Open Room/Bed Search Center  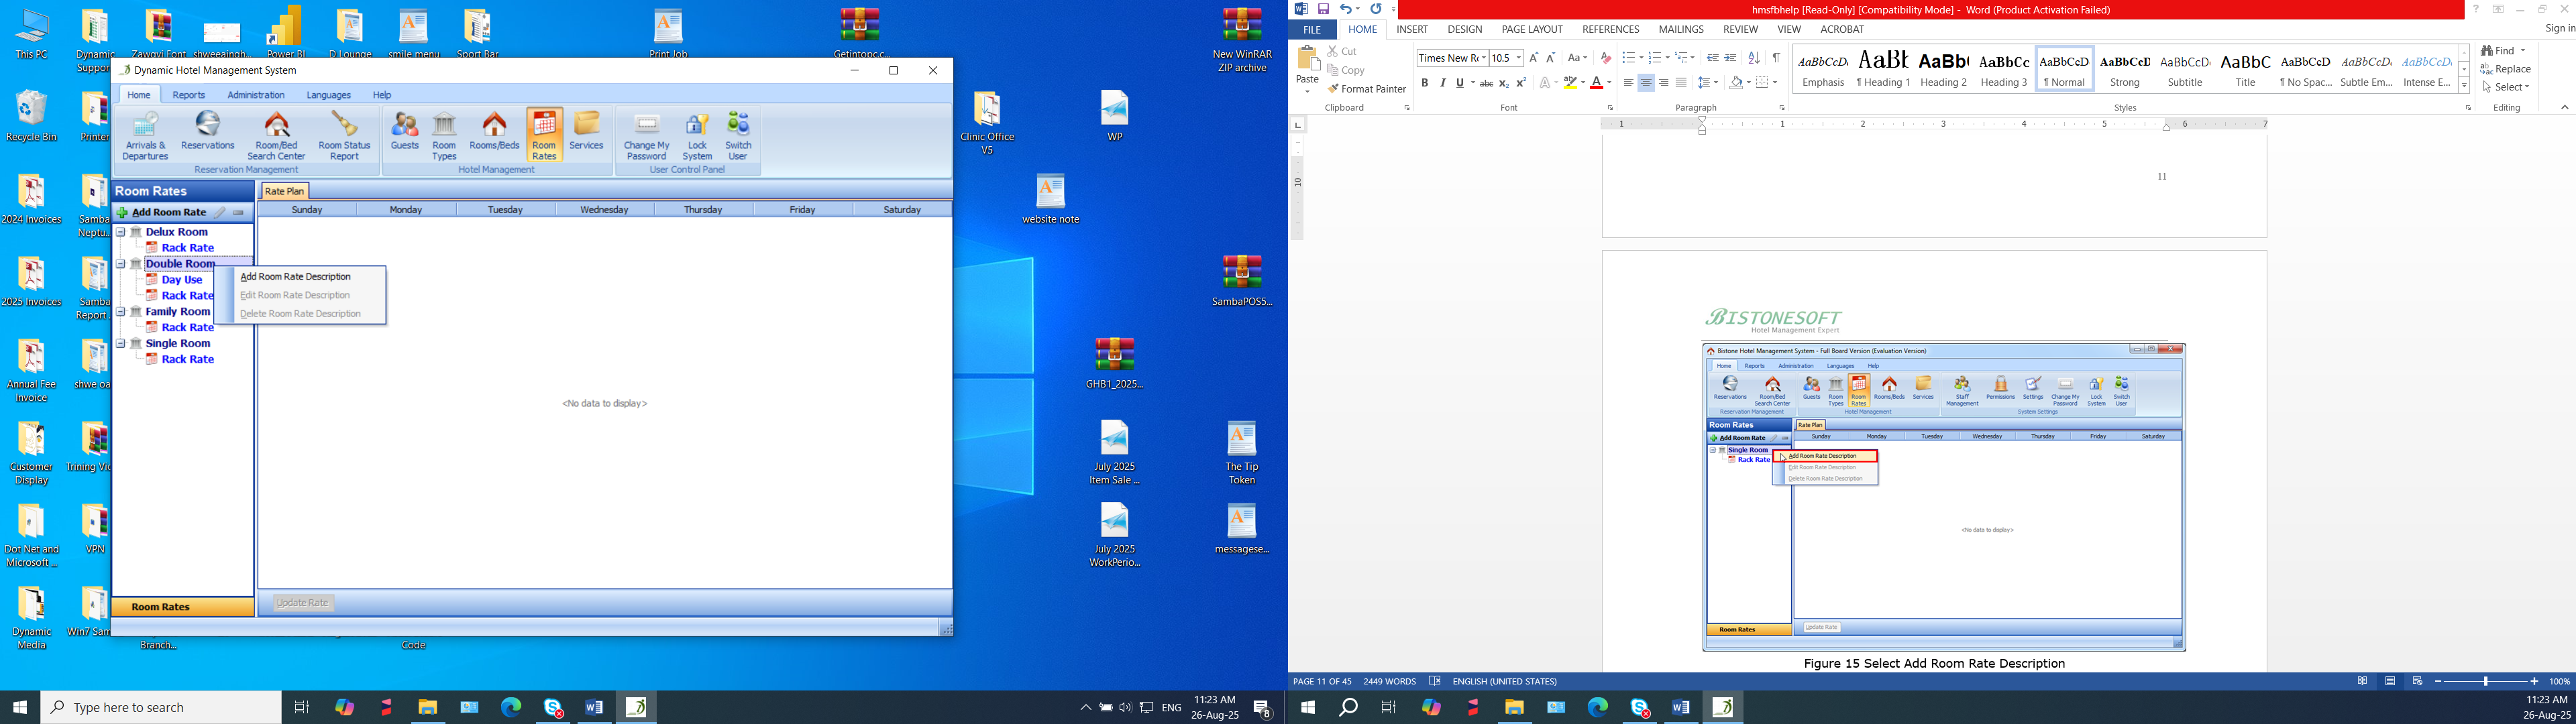coord(276,135)
